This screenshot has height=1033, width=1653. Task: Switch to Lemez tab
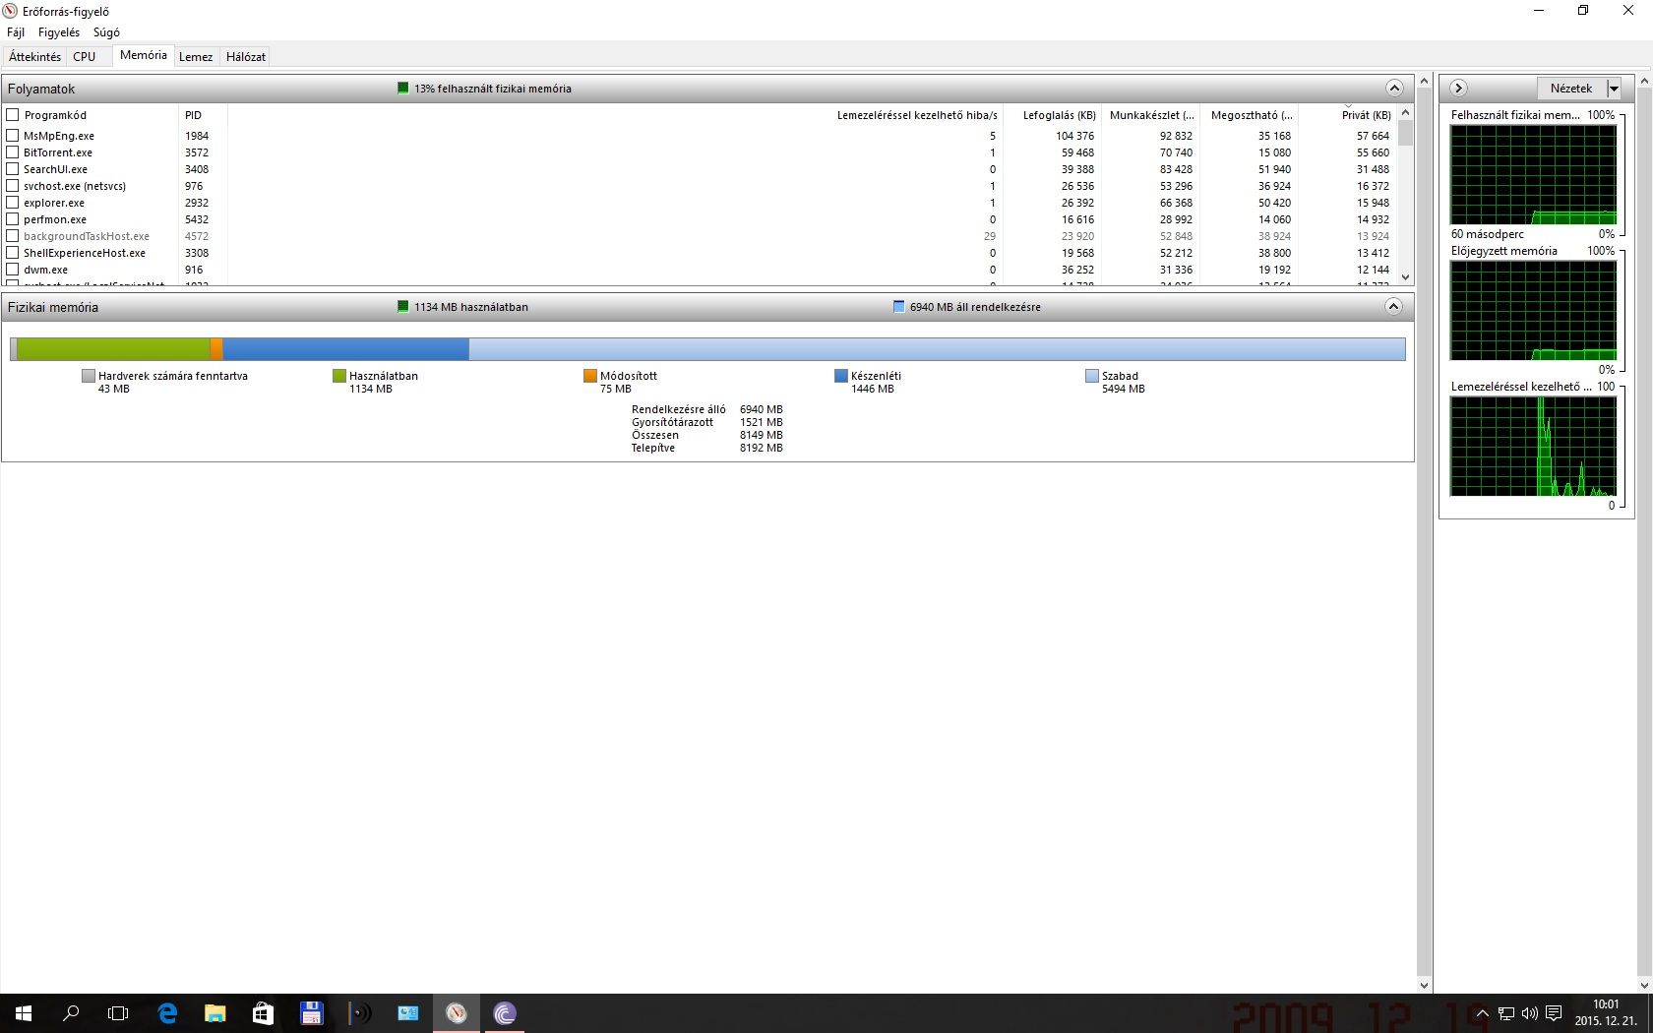196,57
